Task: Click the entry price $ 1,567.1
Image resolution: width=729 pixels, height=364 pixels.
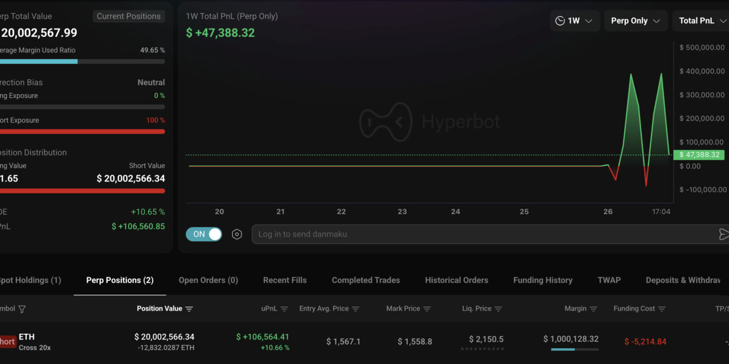Action: pyautogui.click(x=343, y=342)
